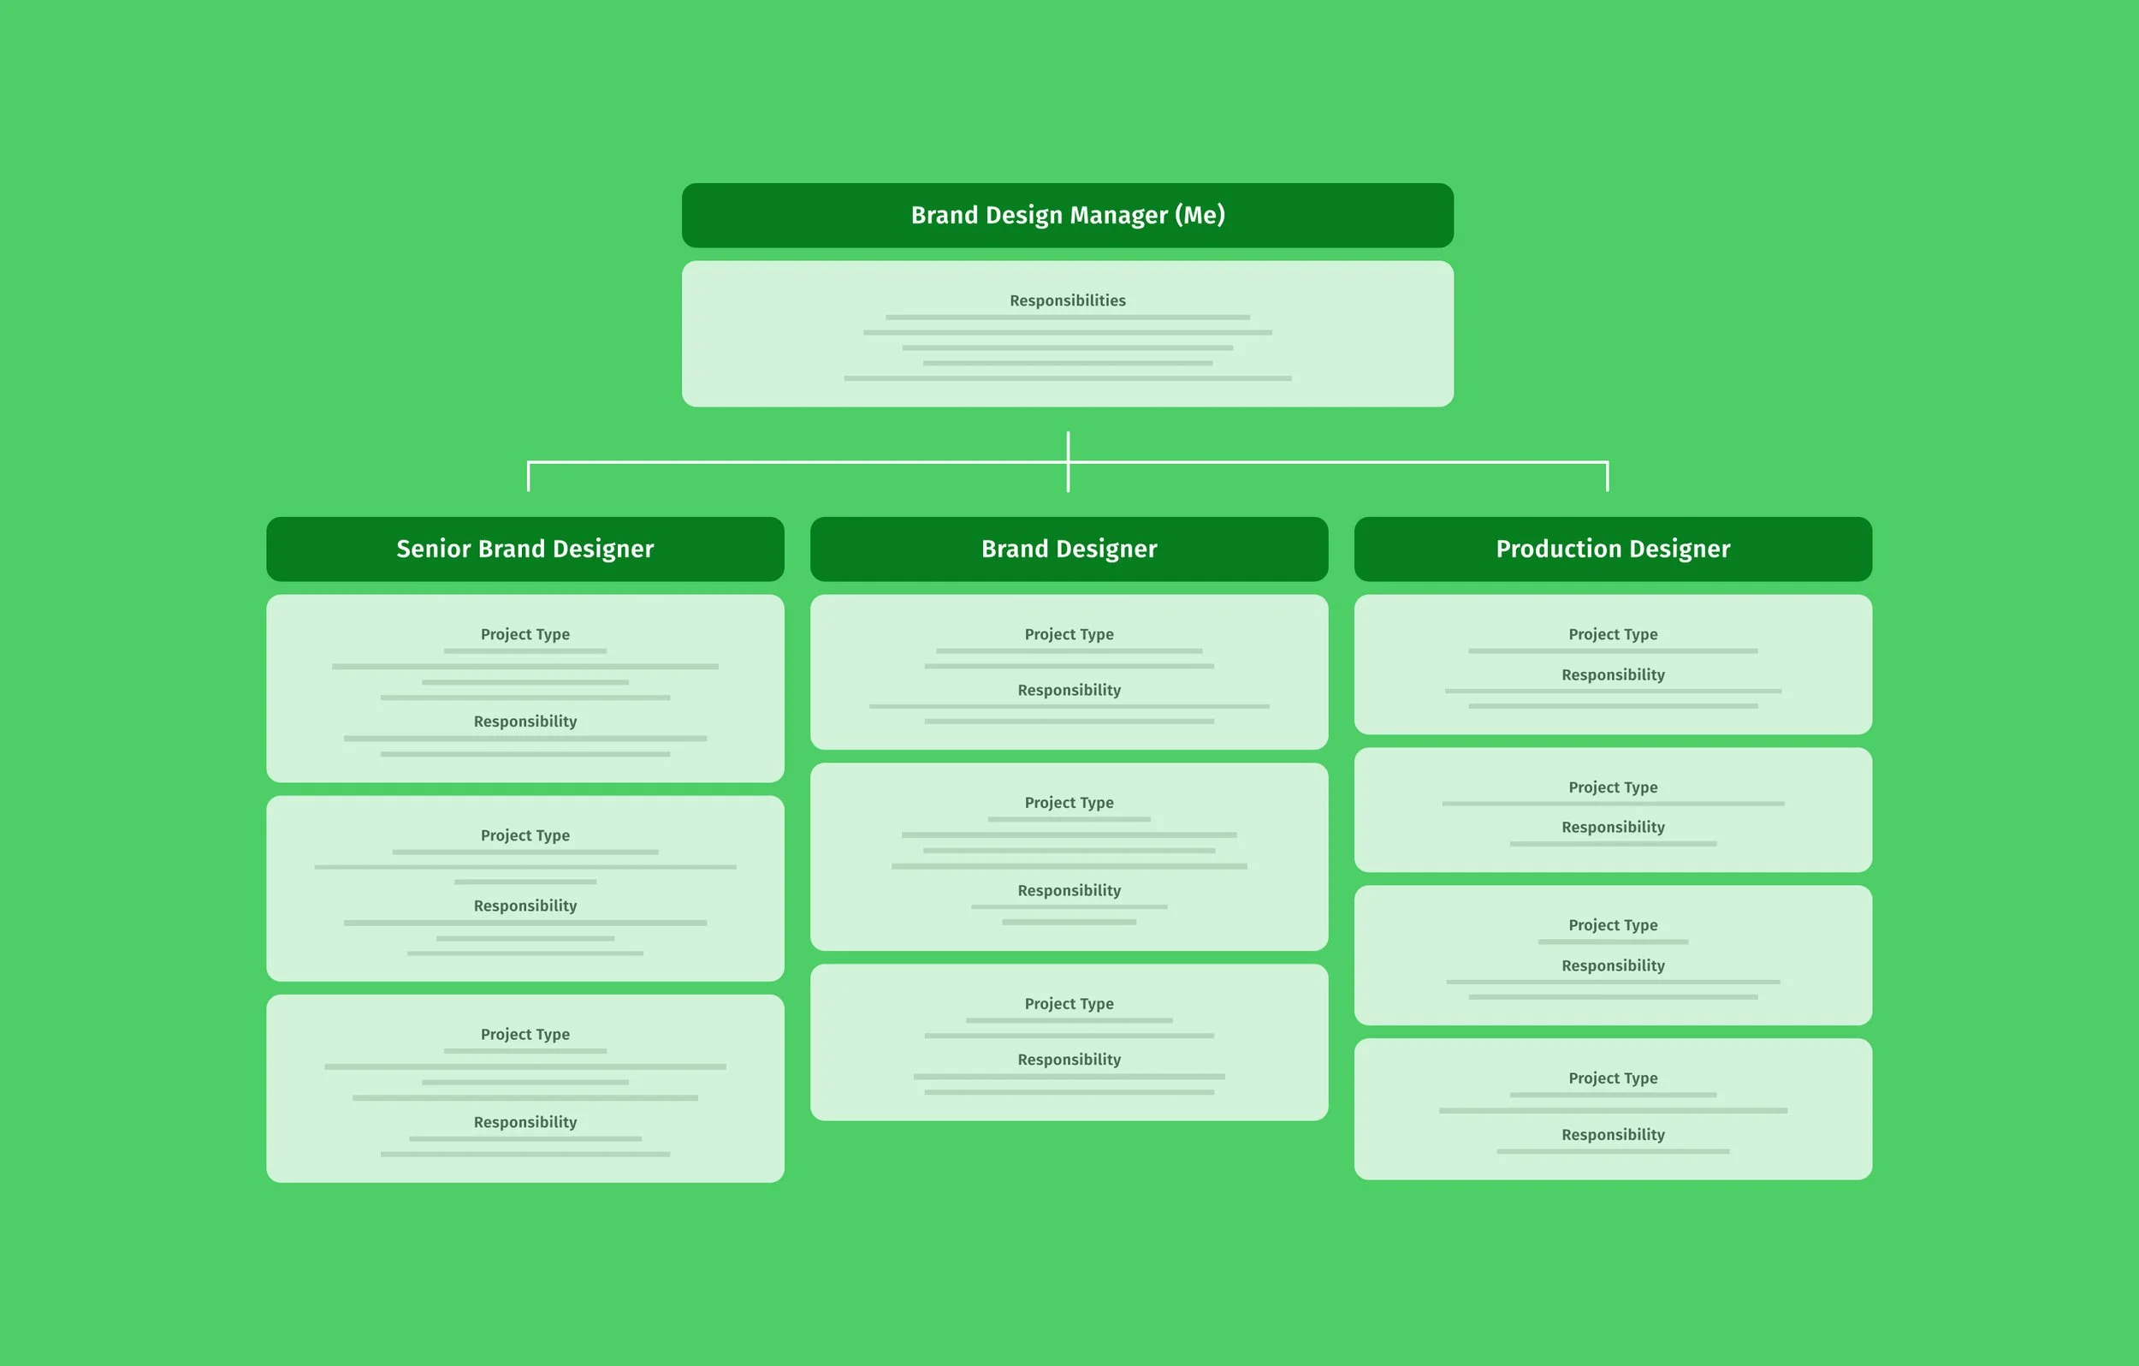Click the white connector line below manager card
Image resolution: width=2139 pixels, height=1366 pixels.
pos(1067,461)
